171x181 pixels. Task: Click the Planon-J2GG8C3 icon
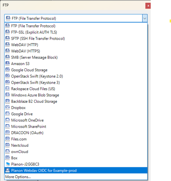(x=7, y=164)
